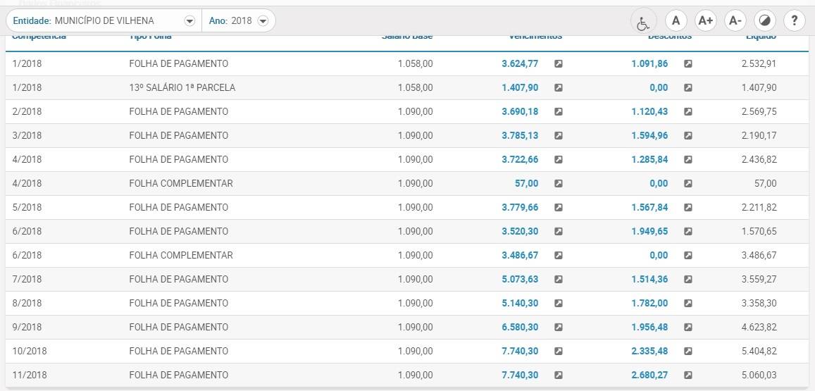This screenshot has width=815, height=391.
Task: Select competência 8/2018 cell
Action: (27, 303)
